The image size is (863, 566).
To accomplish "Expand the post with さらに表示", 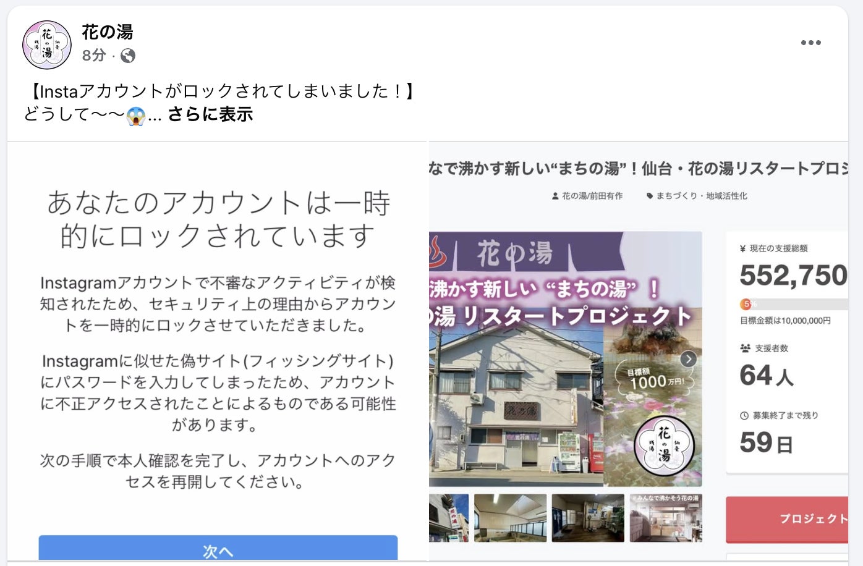I will [210, 114].
